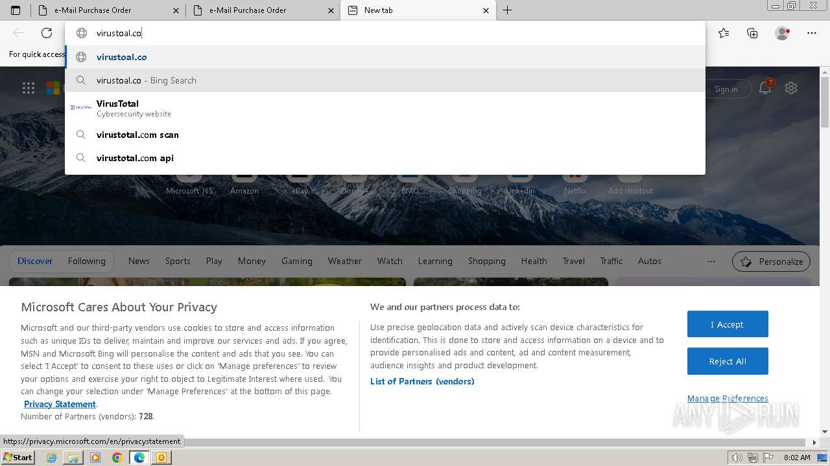Open page settings gear icon
This screenshot has height=466, width=830.
coord(791,88)
